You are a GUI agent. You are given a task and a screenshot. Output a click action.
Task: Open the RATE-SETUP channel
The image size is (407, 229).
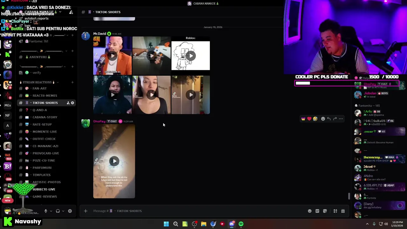(x=47, y=124)
